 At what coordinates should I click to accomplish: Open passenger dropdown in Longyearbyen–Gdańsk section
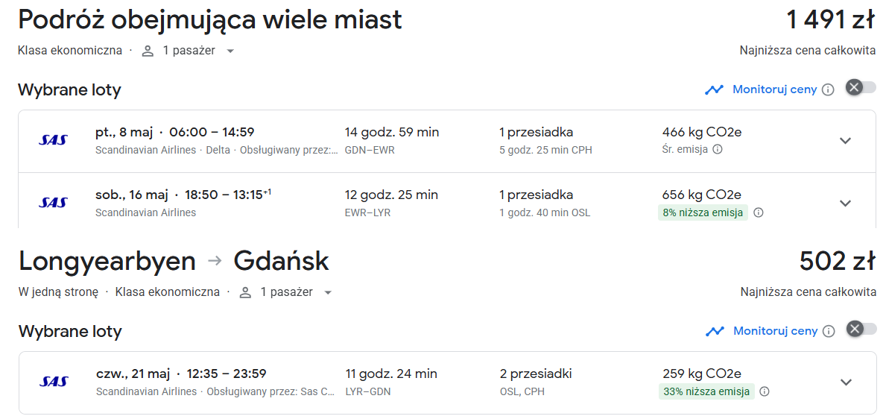coord(285,292)
